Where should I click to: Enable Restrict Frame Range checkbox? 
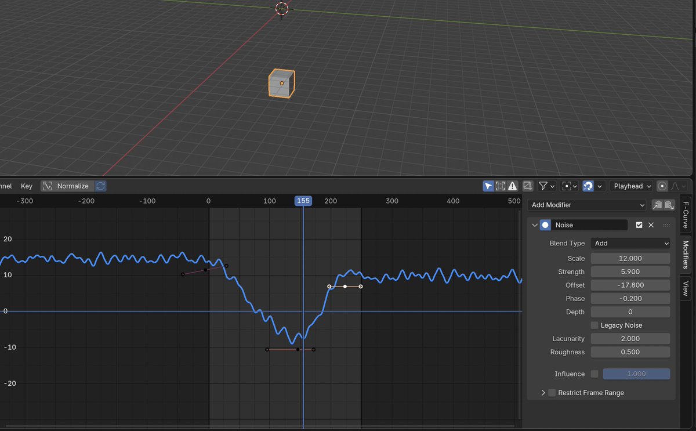pos(552,393)
